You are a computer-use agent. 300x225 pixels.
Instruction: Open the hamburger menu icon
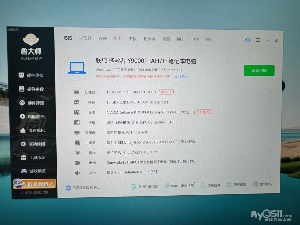coord(258,40)
